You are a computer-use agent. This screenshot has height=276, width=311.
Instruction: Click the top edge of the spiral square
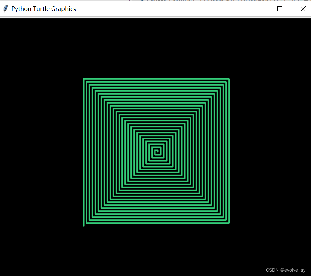[x=155, y=79]
